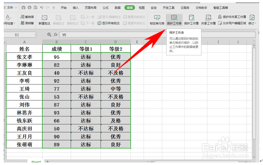Open Print Preview icon
Screen dimensions: 263x165
tap(36, 8)
